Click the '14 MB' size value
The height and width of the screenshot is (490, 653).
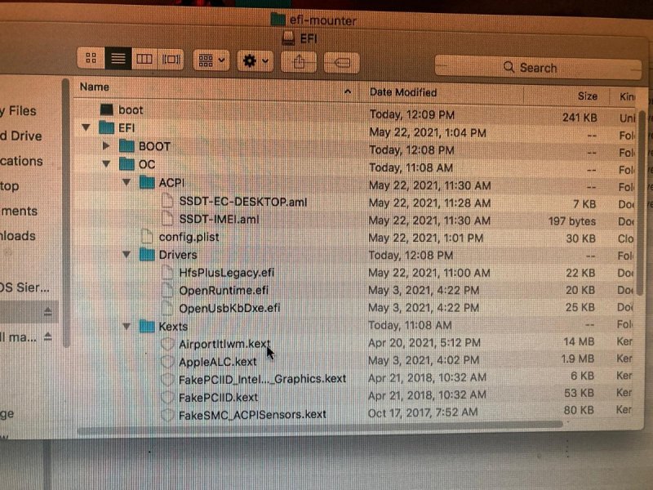click(x=579, y=341)
